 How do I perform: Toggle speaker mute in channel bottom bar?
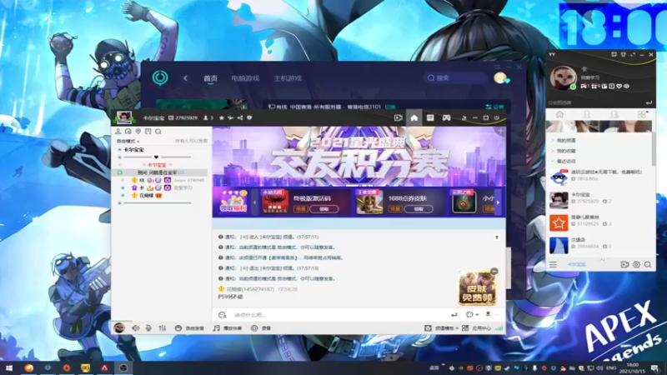136,327
